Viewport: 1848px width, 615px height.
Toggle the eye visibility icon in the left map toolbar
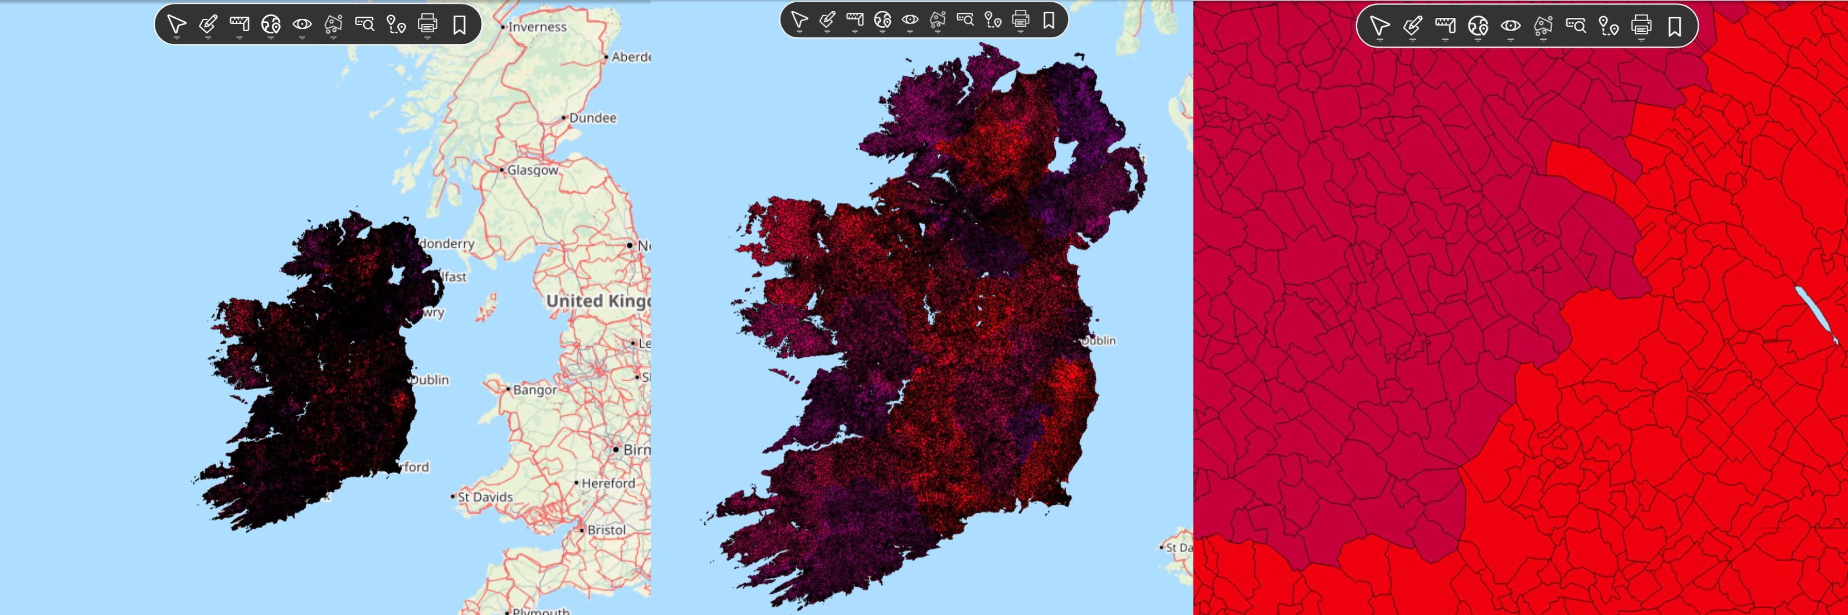click(x=302, y=24)
